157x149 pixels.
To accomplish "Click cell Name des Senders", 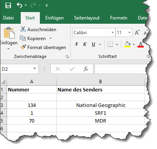I will click(x=100, y=89).
